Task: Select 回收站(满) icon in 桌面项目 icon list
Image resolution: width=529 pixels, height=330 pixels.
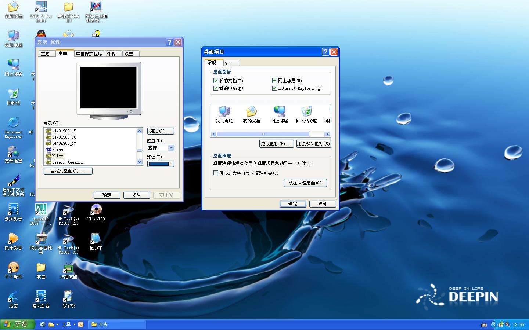Action: tap(307, 114)
